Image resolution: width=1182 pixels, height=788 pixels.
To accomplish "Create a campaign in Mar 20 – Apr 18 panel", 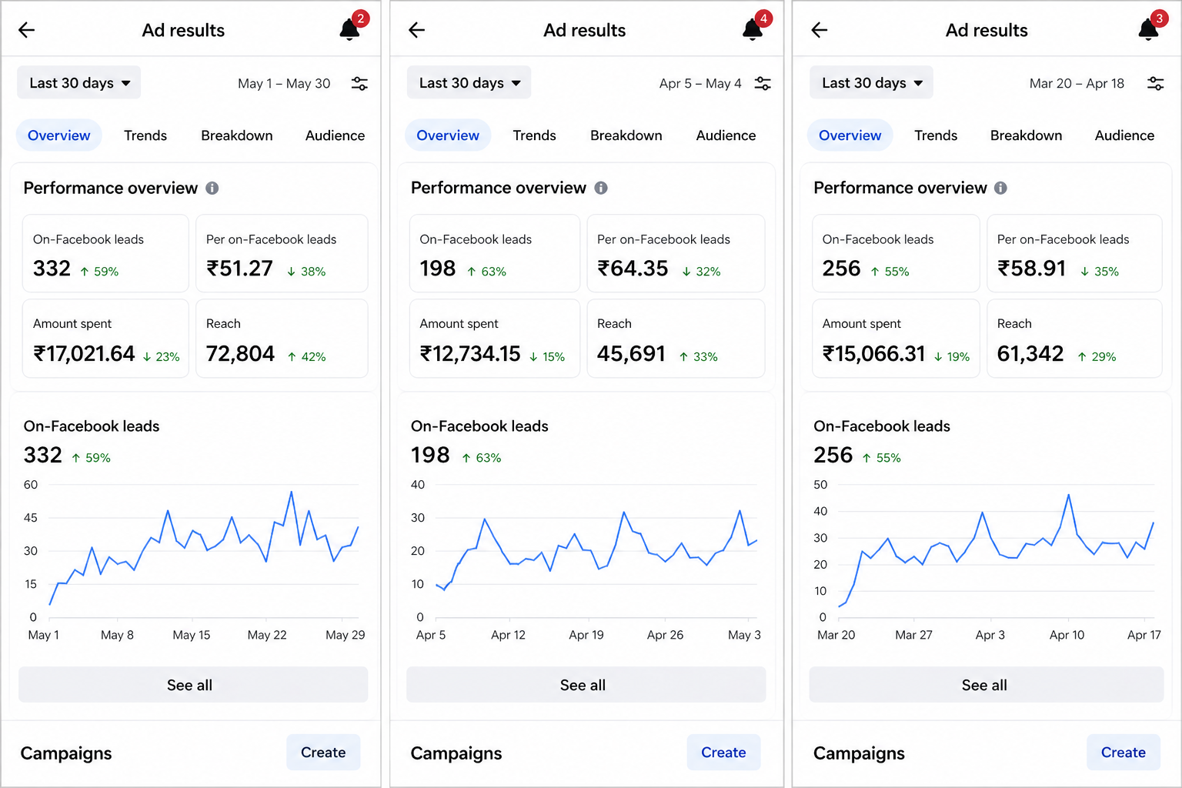I will click(x=1124, y=753).
